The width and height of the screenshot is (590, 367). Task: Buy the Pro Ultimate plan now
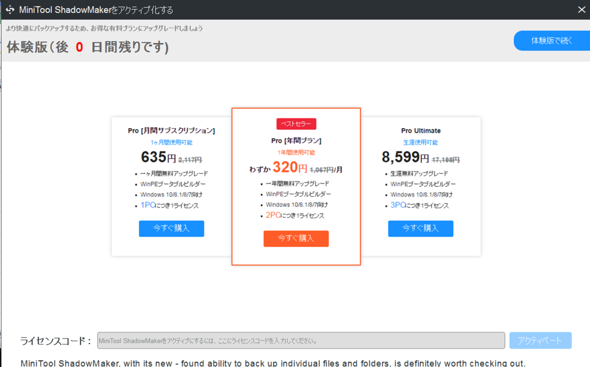click(x=420, y=228)
